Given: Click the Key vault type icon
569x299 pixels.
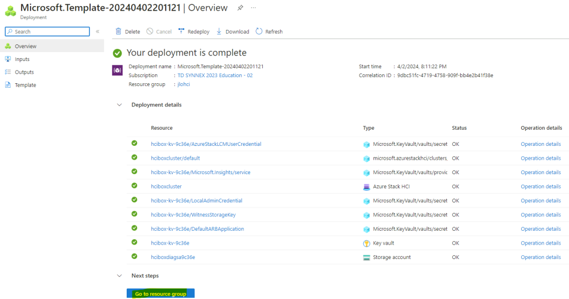Looking at the screenshot, I should pos(367,243).
